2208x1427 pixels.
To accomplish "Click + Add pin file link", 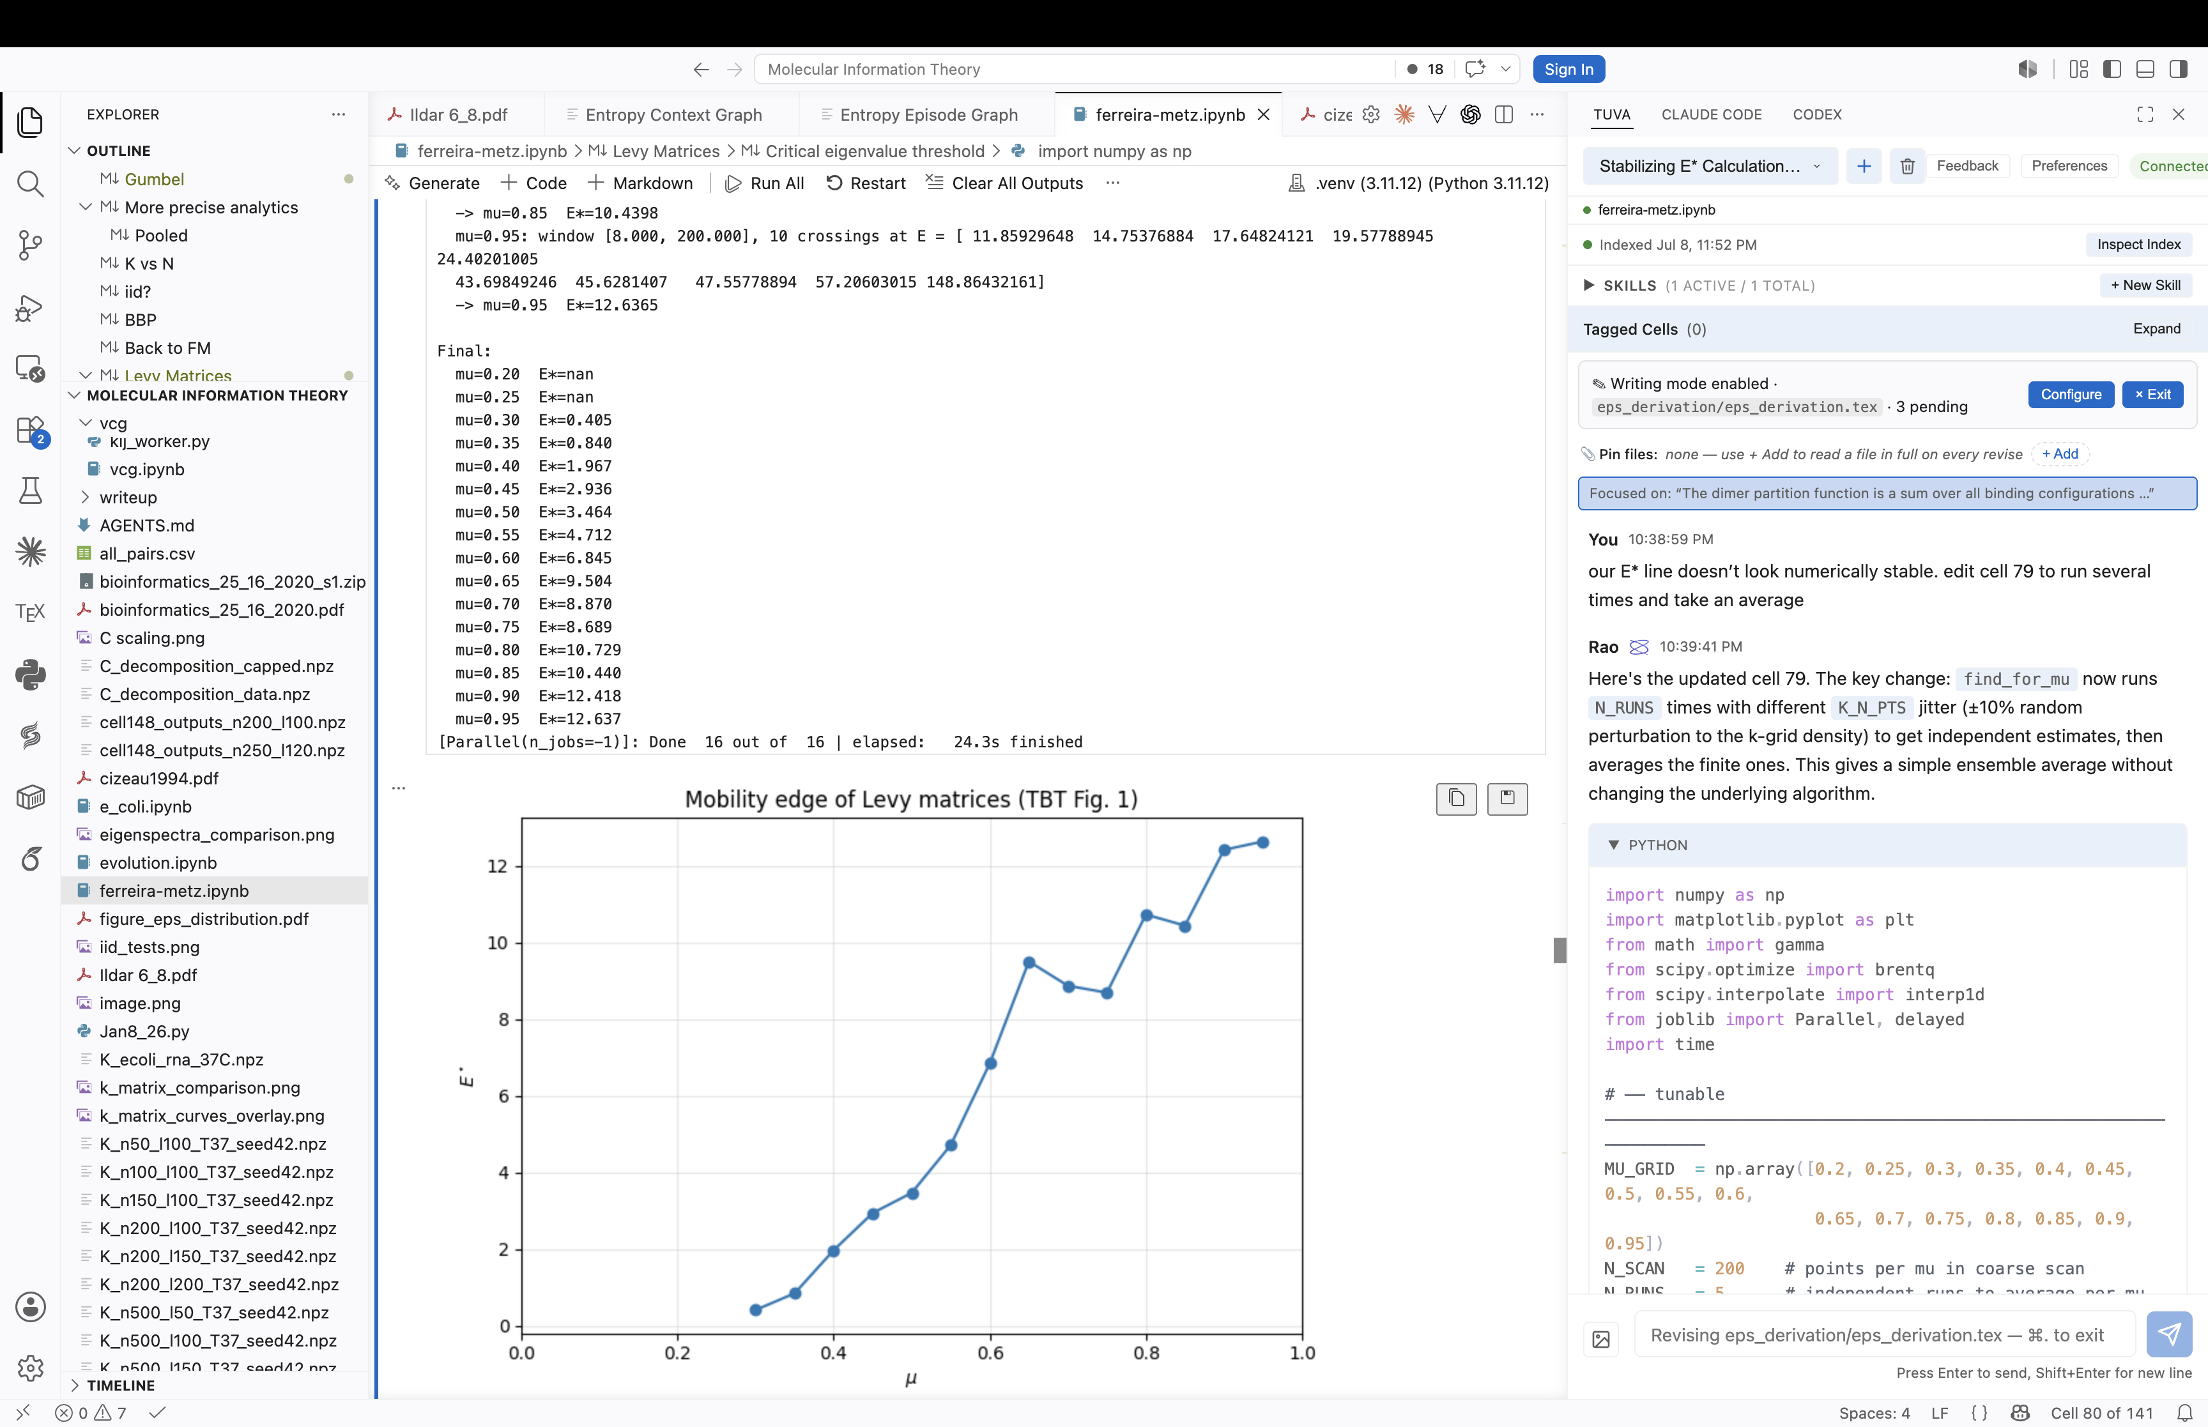I will coord(2060,454).
